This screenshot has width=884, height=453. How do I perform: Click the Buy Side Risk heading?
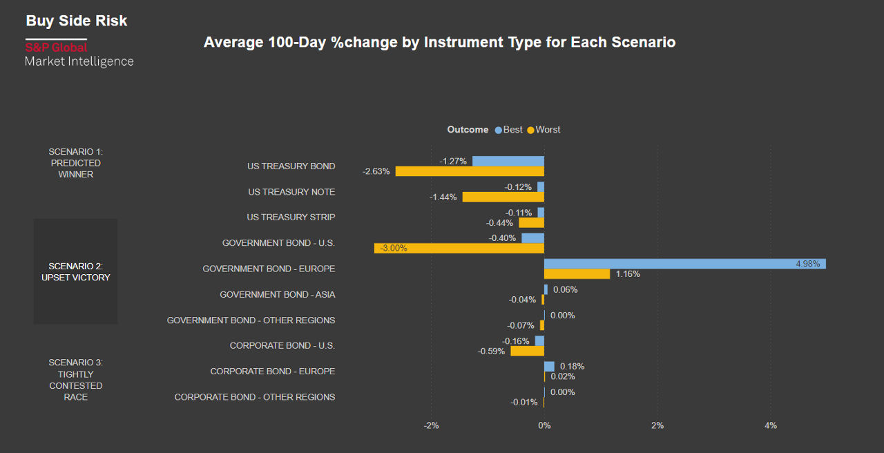[77, 21]
